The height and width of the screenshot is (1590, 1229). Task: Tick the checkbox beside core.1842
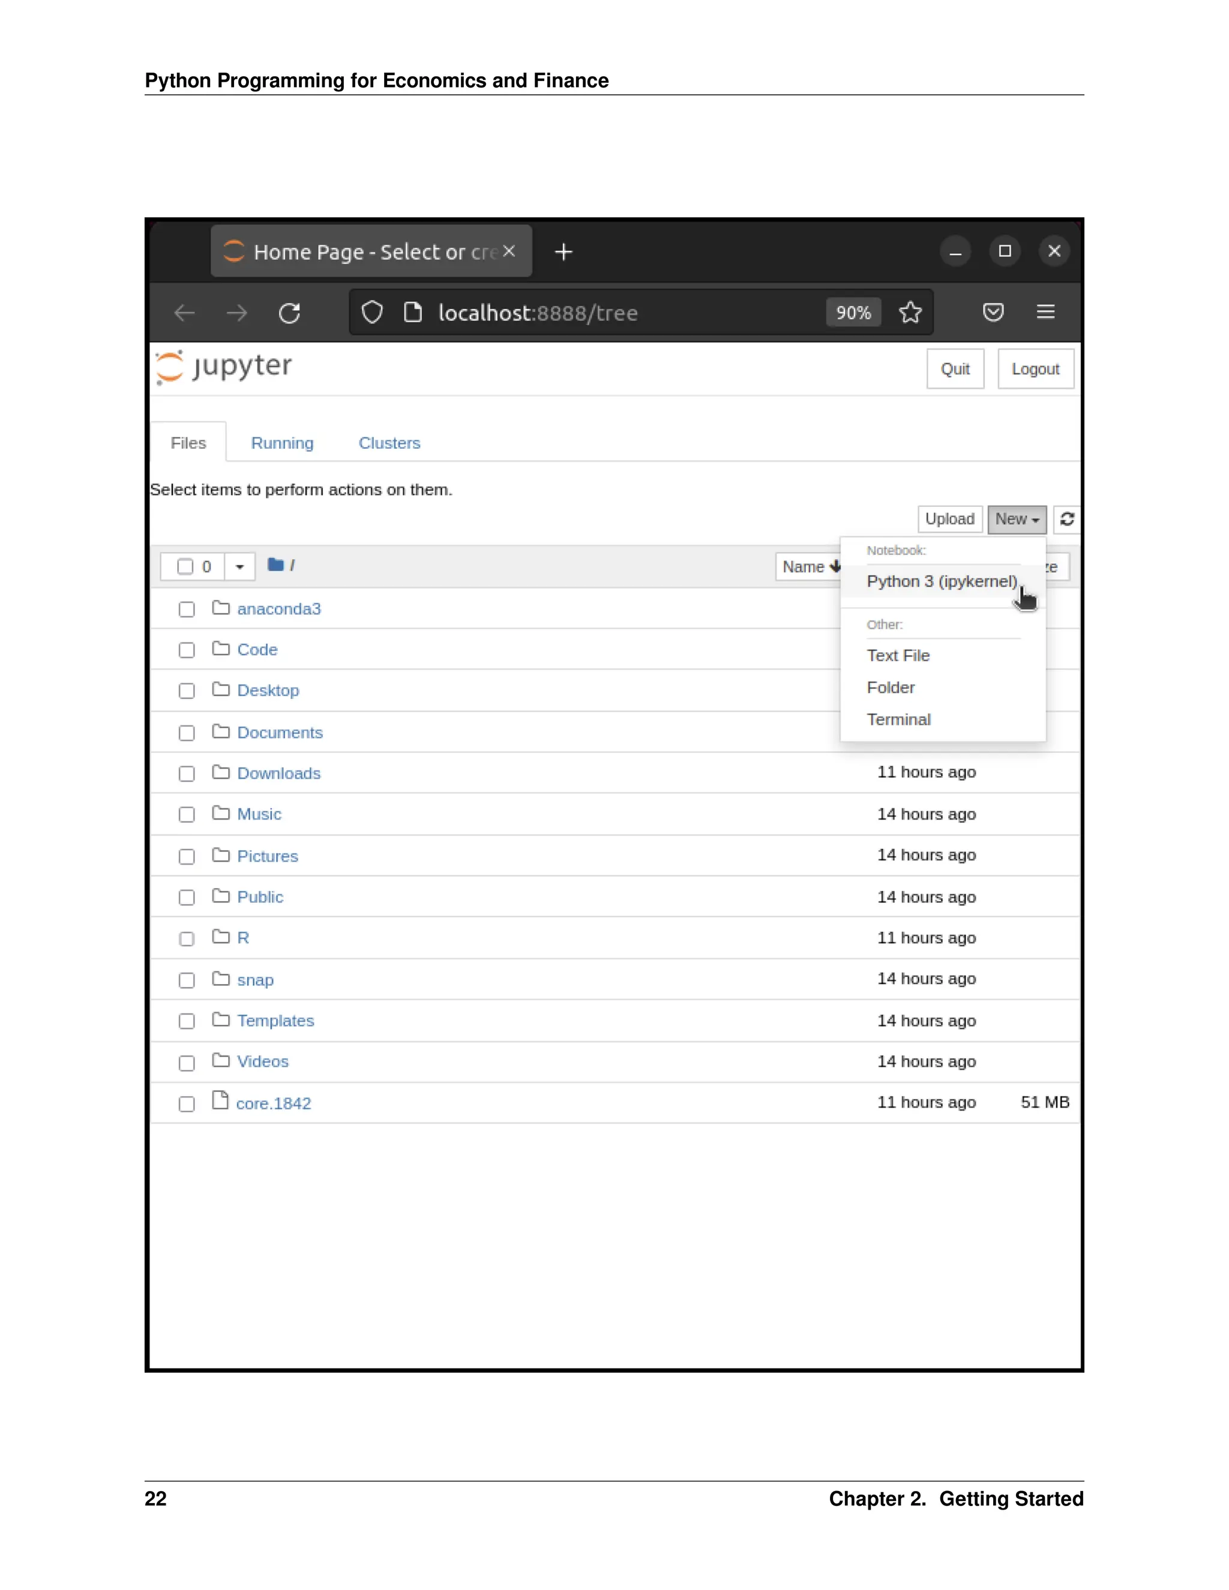tap(187, 1103)
